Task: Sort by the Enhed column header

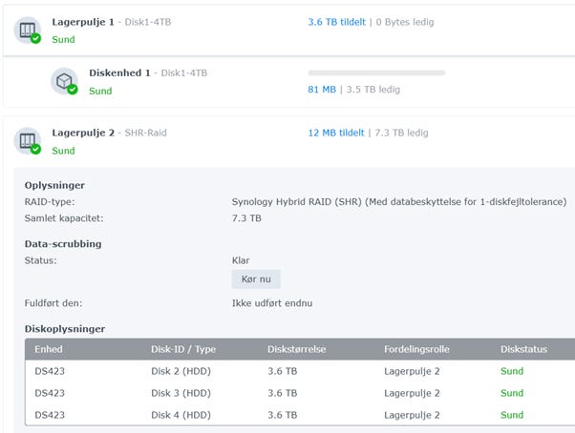Action: (x=49, y=350)
